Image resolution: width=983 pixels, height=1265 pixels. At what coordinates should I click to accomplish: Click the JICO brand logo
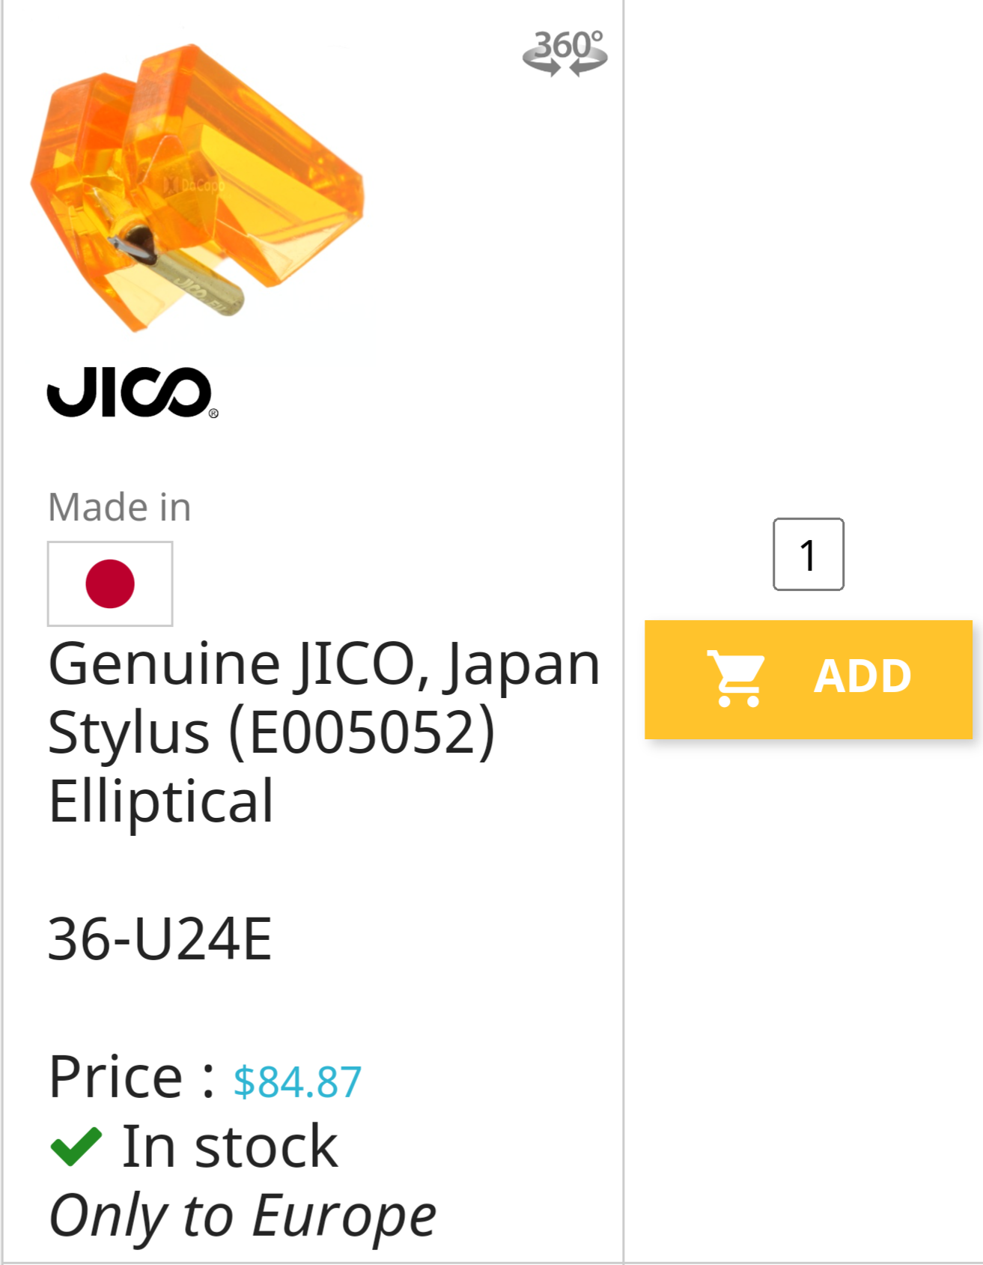pyautogui.click(x=130, y=392)
